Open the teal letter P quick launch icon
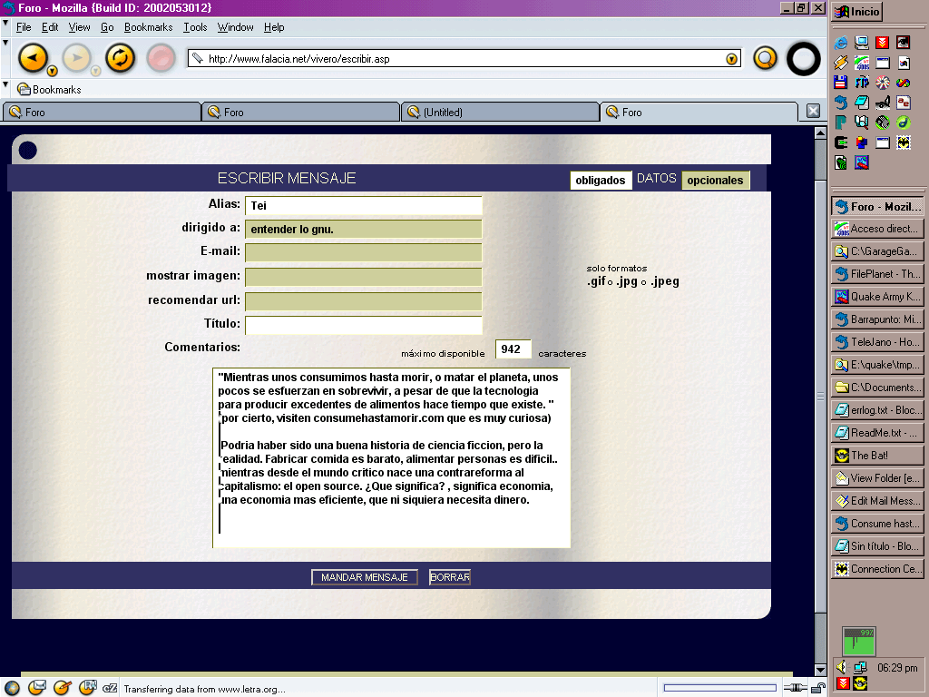 point(841,123)
